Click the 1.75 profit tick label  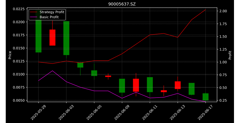(223, 24)
